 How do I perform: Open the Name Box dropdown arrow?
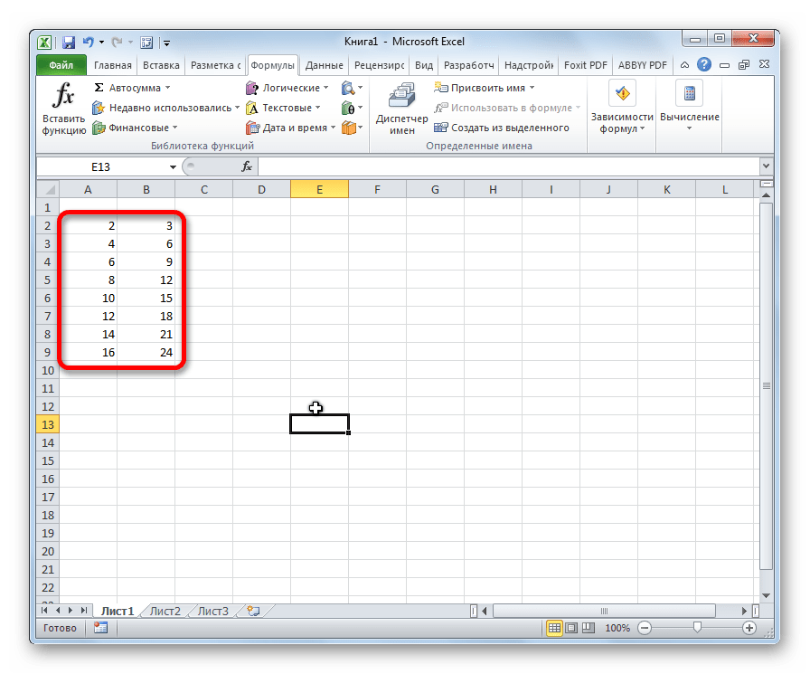[x=173, y=167]
